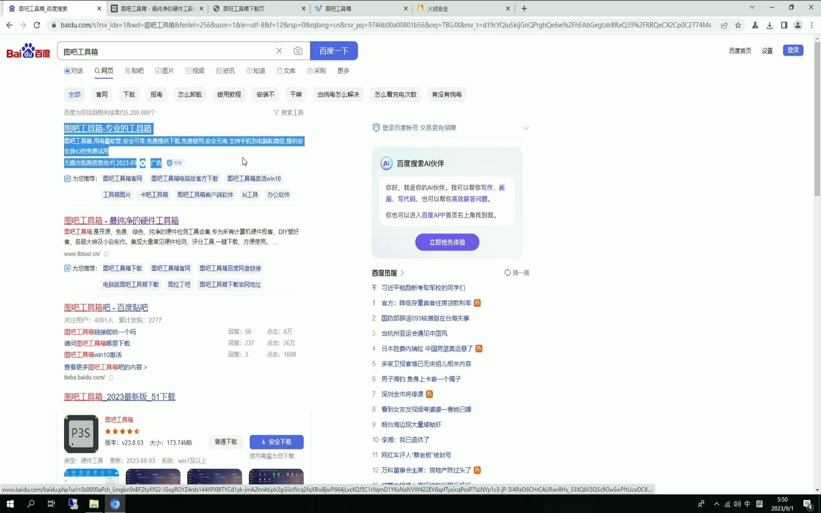Click the 百度一下 search button

[x=334, y=51]
